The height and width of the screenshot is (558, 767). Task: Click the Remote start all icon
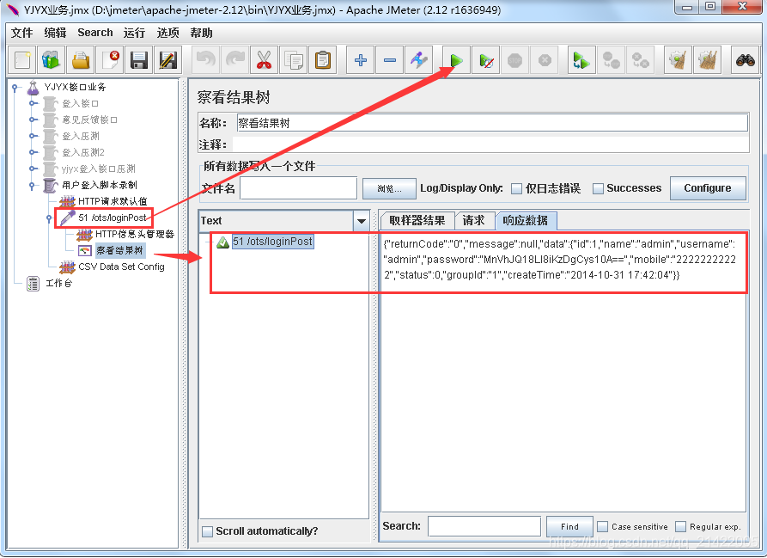[x=581, y=60]
